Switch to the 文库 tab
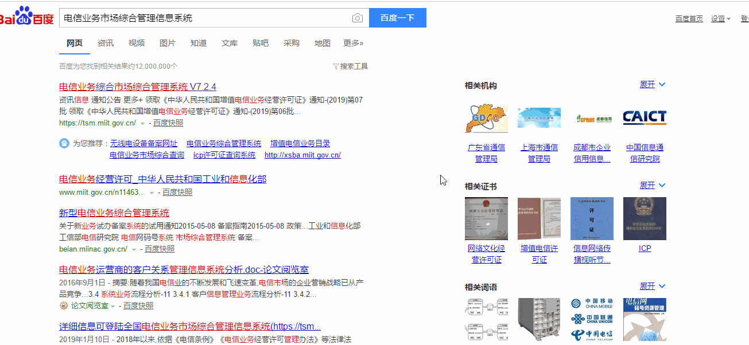Image resolution: width=749 pixels, height=345 pixels. point(230,43)
